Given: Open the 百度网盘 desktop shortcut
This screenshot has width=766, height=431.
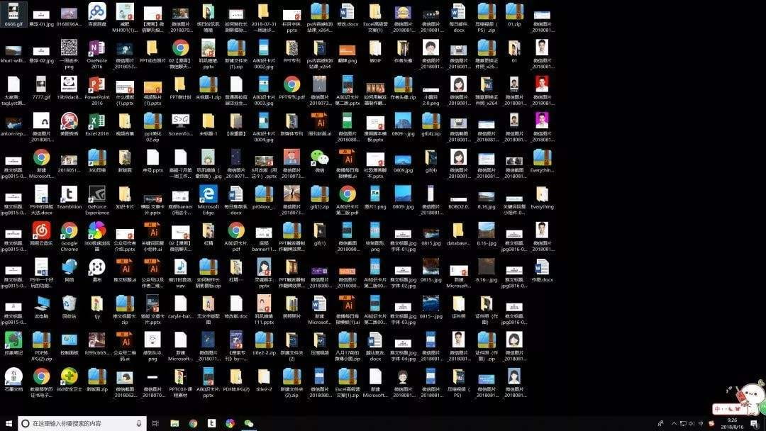Looking at the screenshot, I should point(97,11).
